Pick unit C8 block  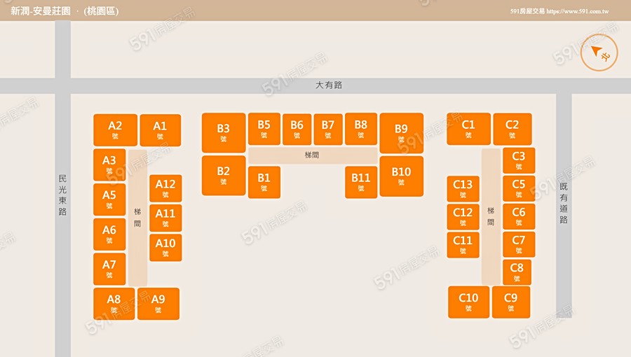[517, 272]
